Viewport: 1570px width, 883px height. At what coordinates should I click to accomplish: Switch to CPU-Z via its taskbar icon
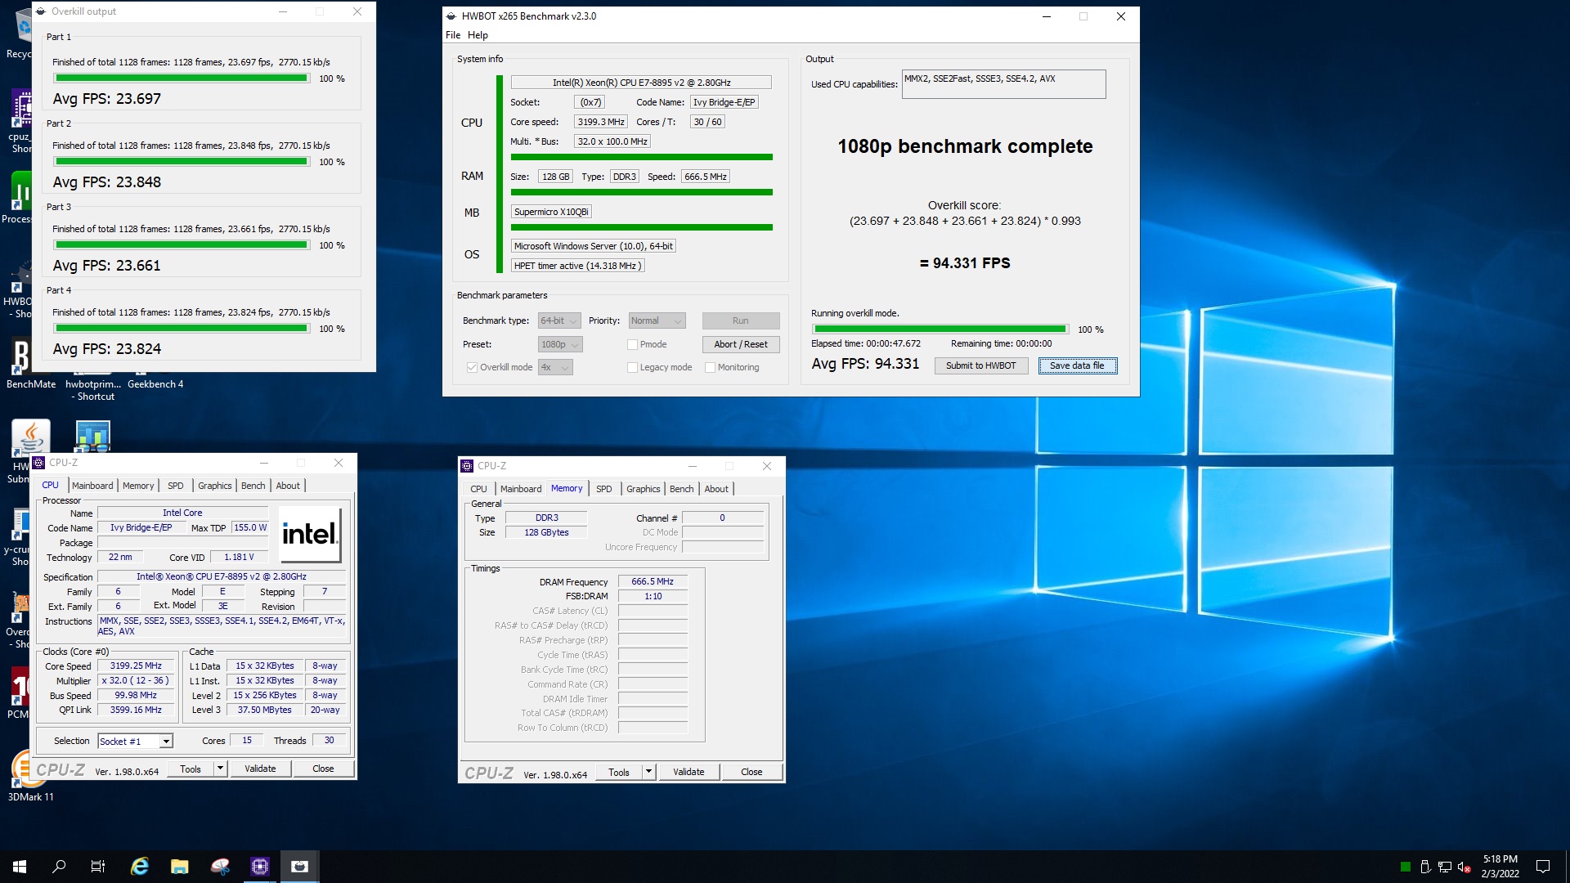pyautogui.click(x=260, y=867)
